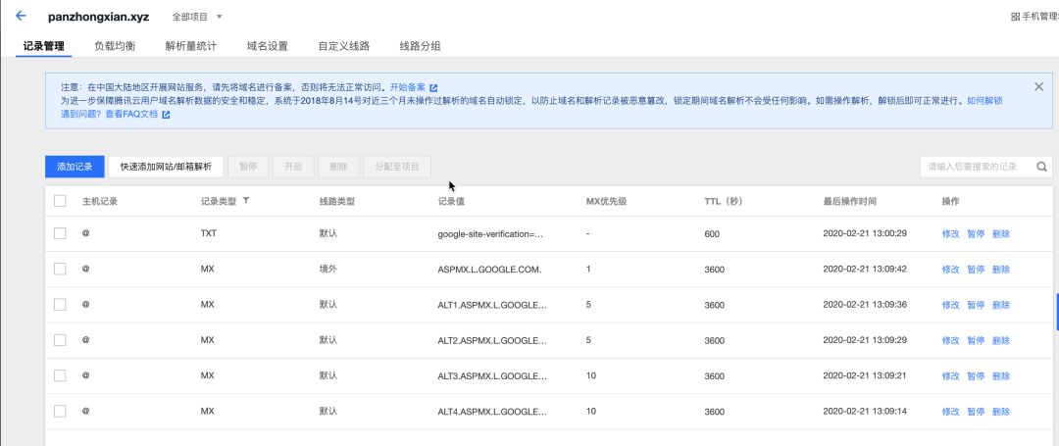
Task: Focus the record search input field
Action: tap(974, 167)
